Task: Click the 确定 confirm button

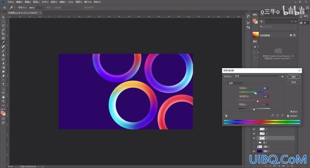Action: 294,77
